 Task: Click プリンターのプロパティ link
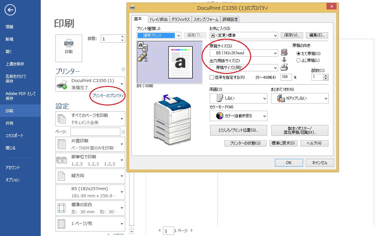(108, 95)
